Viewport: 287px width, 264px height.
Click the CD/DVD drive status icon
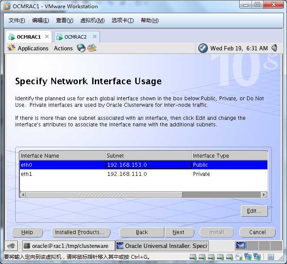[238, 257]
